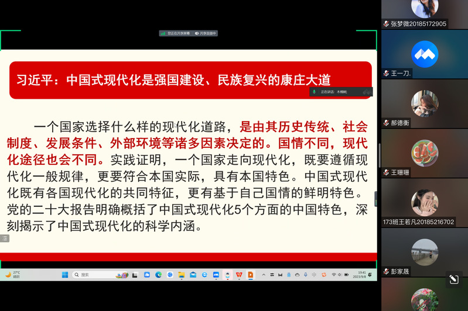Select the 173班王若凡 participant tile
This screenshot has width=468, height=311.
click(425, 203)
